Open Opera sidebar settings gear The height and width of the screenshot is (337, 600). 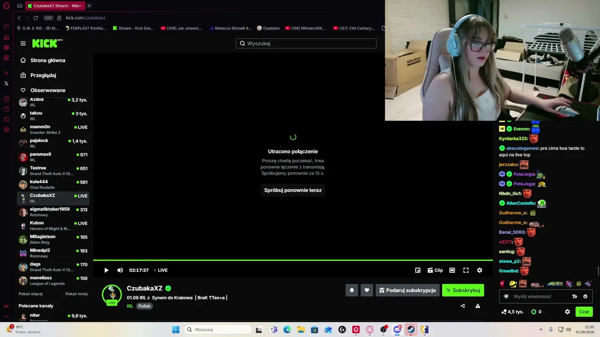pos(6,130)
